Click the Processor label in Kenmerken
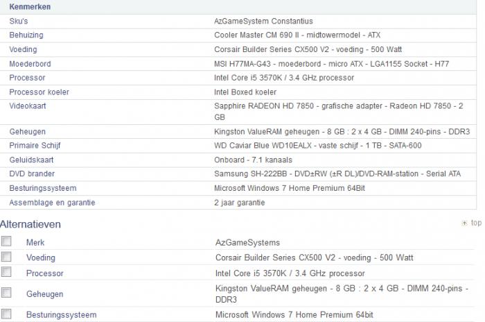This screenshot has height=322, width=485. [x=27, y=78]
